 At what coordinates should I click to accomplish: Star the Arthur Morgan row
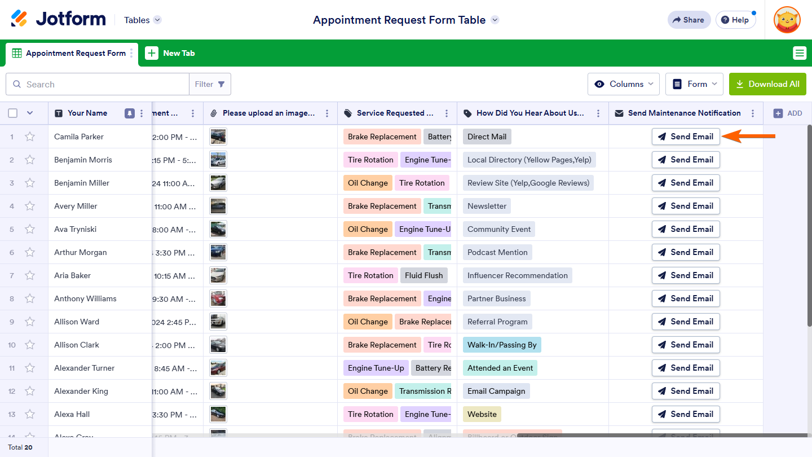click(30, 252)
